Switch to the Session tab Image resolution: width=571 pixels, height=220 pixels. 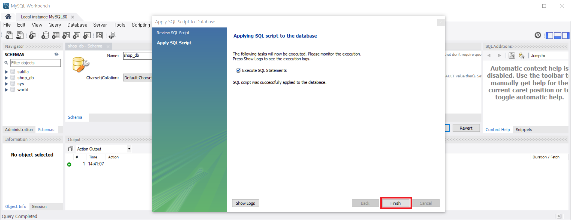tap(39, 206)
